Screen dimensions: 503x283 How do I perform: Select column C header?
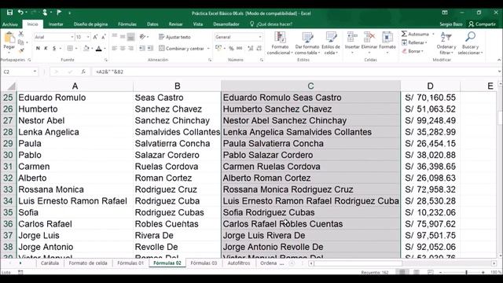pyautogui.click(x=310, y=86)
